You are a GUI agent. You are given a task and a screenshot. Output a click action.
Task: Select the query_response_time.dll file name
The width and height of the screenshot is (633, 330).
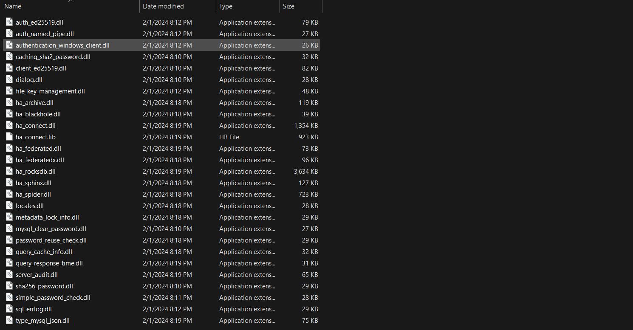click(49, 263)
